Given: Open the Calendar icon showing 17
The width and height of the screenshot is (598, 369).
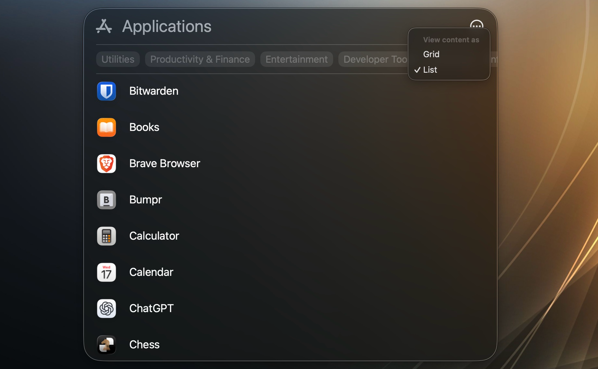Looking at the screenshot, I should coord(106,272).
